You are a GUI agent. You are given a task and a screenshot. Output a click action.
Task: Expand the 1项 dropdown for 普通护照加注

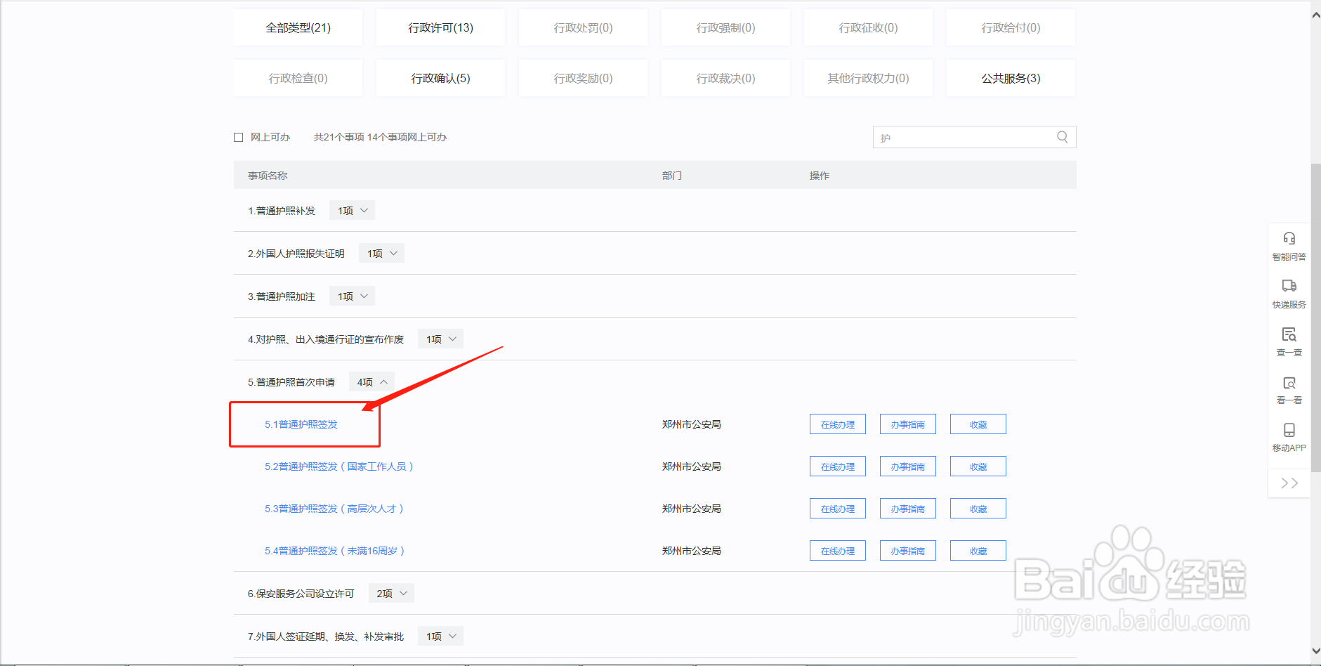click(351, 295)
